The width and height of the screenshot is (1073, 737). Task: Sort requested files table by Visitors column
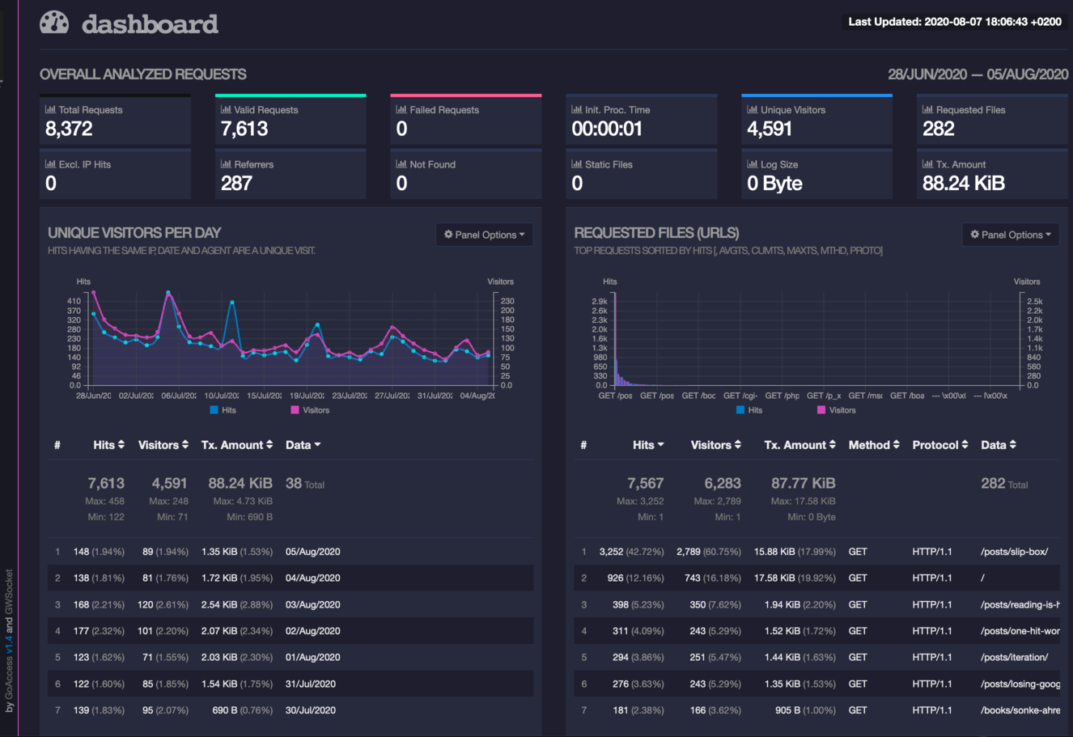point(716,445)
